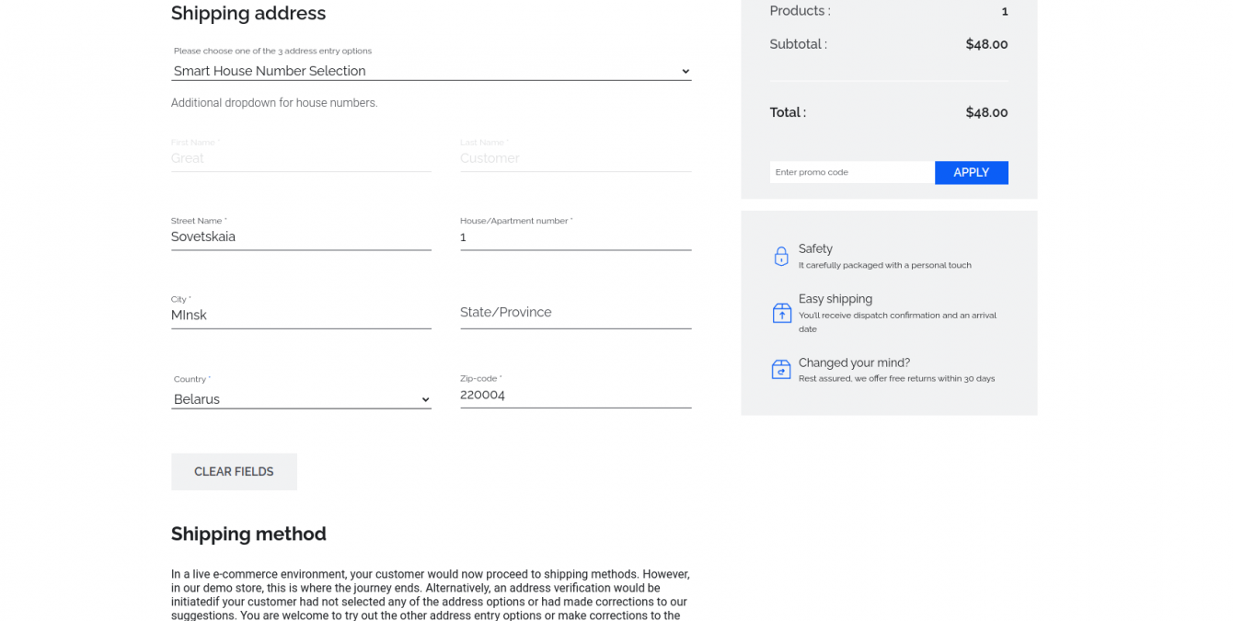Expand the Country dropdown showing Belarus
The image size is (1233, 621).
[x=300, y=399]
